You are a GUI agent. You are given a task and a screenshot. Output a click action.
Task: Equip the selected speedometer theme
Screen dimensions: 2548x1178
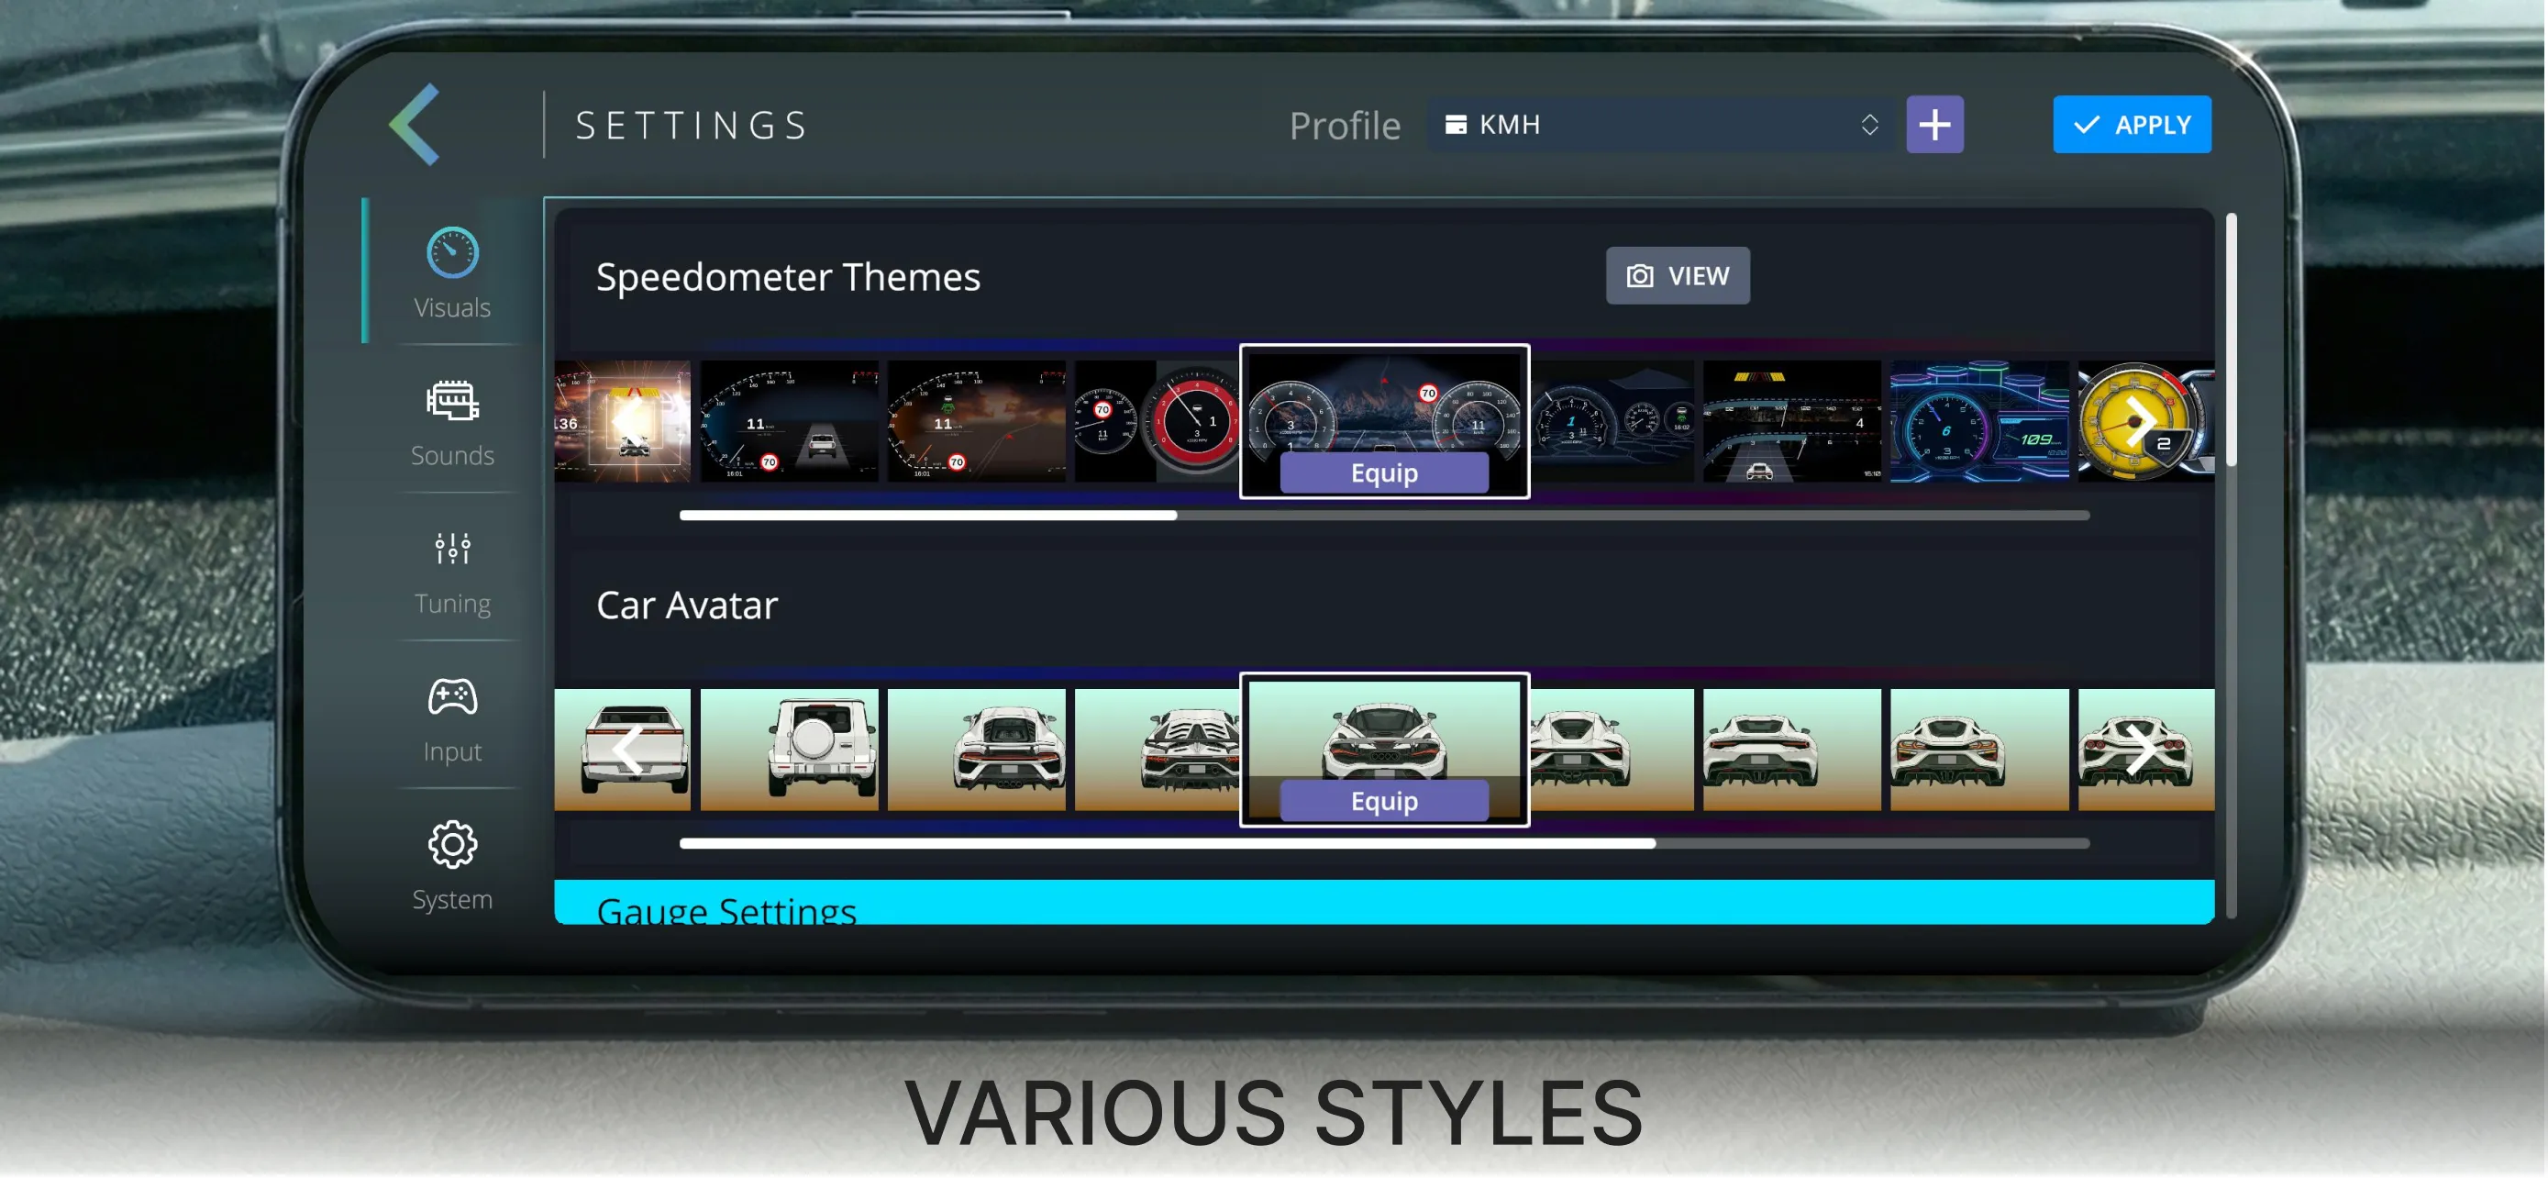click(x=1383, y=472)
